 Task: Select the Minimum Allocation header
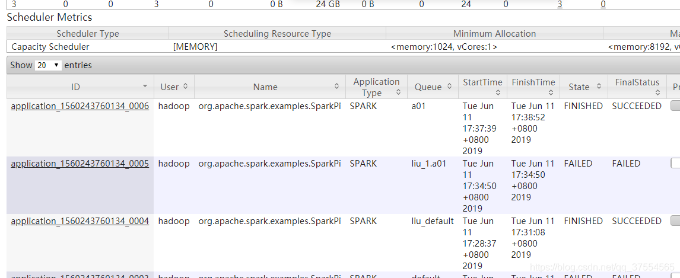[494, 34]
